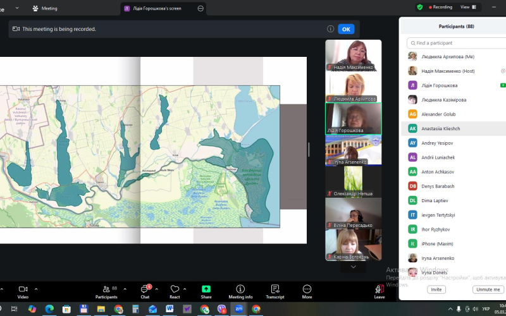
Task: Toggle the Video camera on
Action: pyautogui.click(x=23, y=290)
